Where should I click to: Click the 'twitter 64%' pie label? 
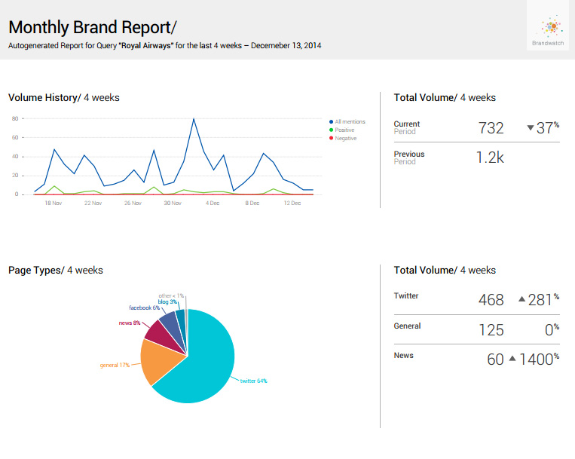[x=253, y=381]
